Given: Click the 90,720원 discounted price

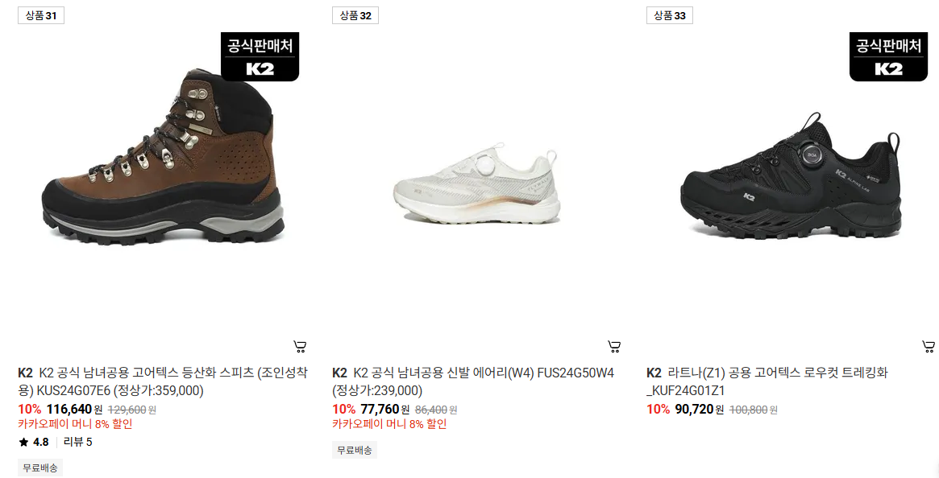Looking at the screenshot, I should pyautogui.click(x=700, y=410).
